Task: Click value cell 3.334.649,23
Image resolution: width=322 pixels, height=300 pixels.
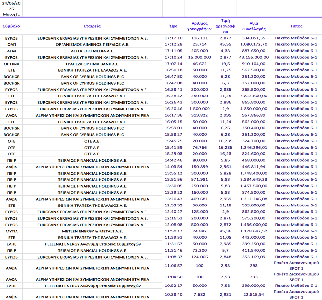Action: (x=254, y=179)
